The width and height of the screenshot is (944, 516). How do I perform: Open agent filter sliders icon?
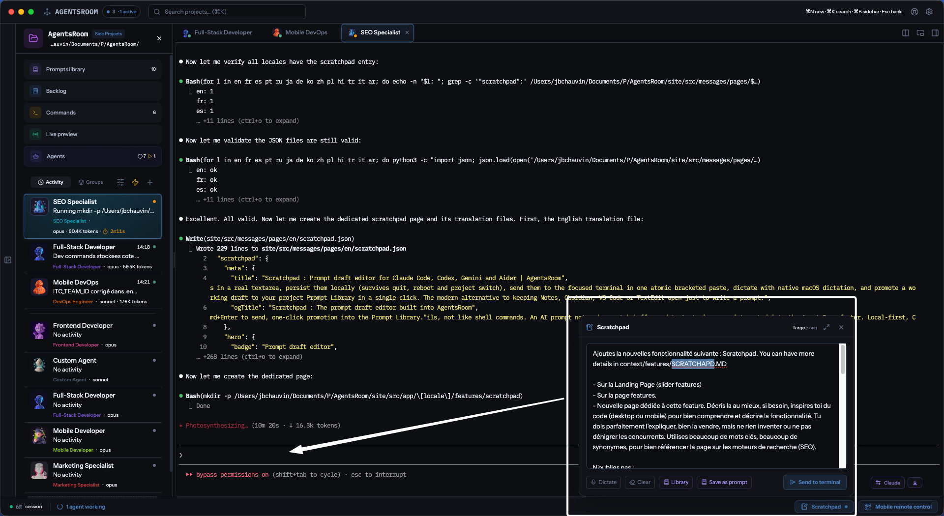[120, 182]
